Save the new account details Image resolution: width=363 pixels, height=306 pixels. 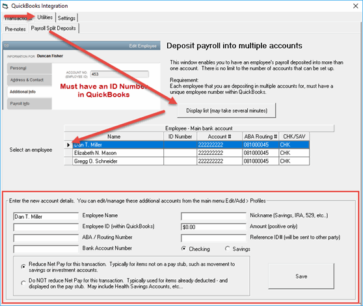click(301, 276)
